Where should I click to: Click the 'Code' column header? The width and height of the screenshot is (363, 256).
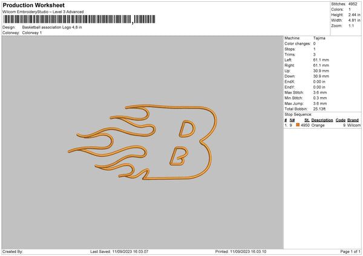click(x=341, y=120)
